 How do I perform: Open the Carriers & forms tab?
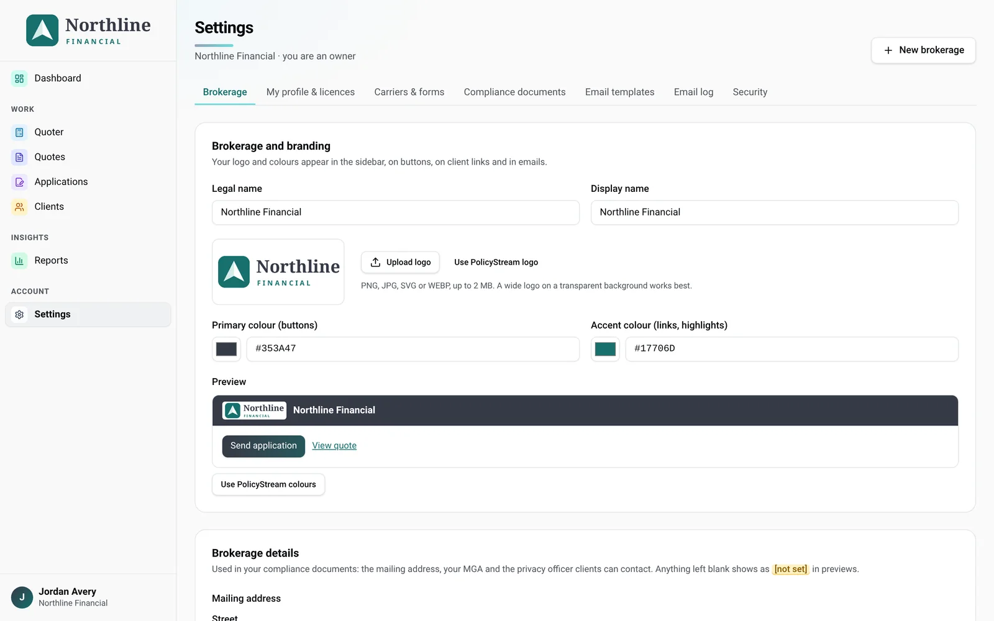(x=409, y=92)
